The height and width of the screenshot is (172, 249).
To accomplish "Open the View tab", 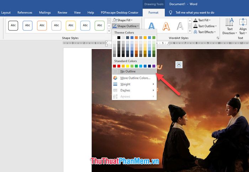I will (77, 12).
